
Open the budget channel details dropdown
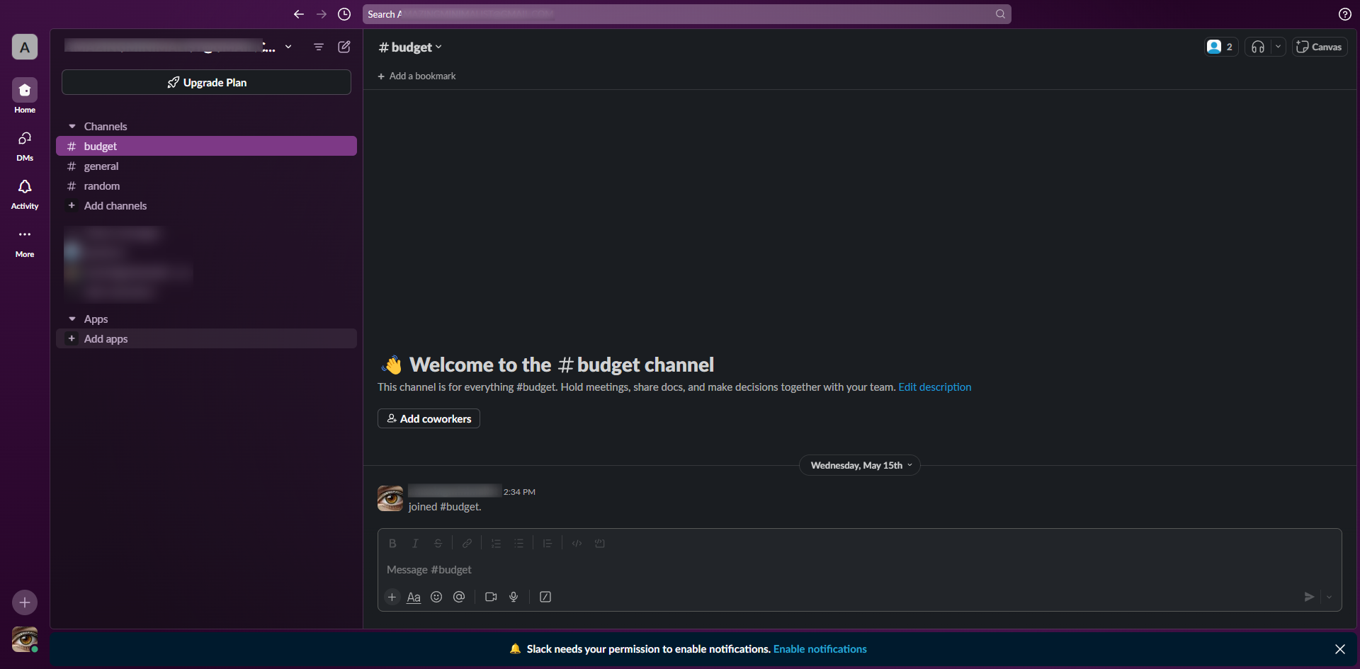pyautogui.click(x=411, y=47)
